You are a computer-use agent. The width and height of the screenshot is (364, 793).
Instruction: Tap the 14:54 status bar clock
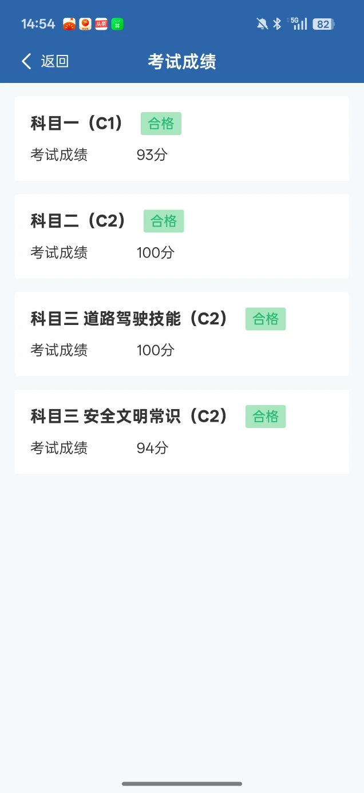[x=38, y=24]
